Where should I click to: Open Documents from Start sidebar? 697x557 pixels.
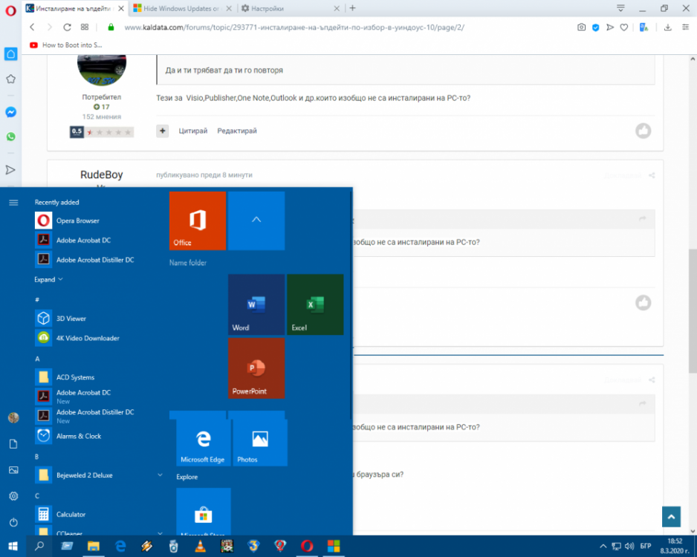coord(13,444)
